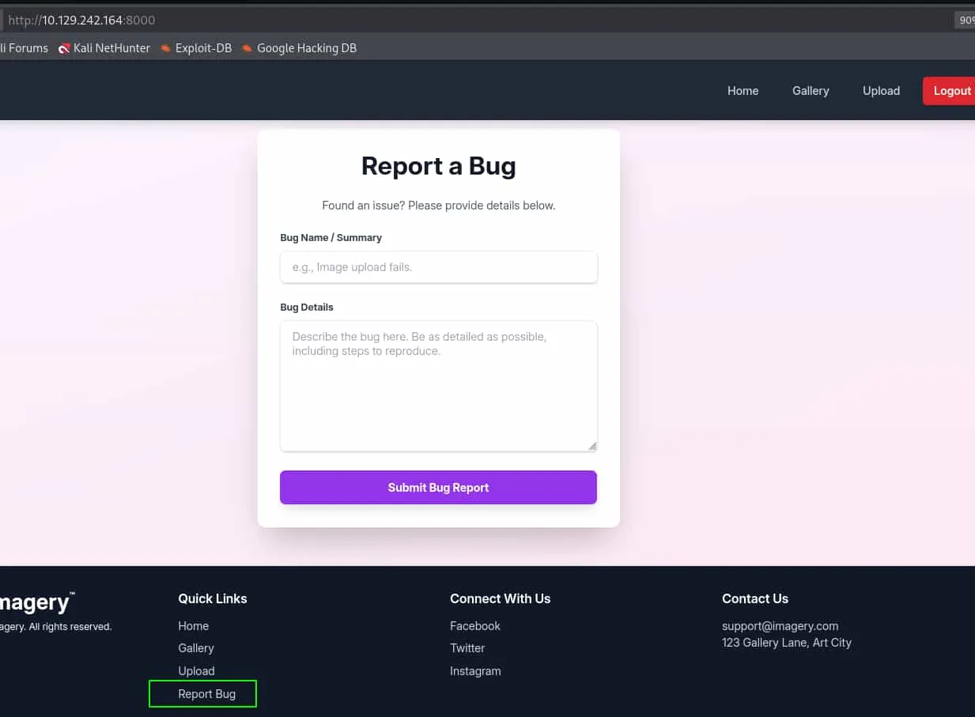Click the browser address bar URL

[81, 20]
